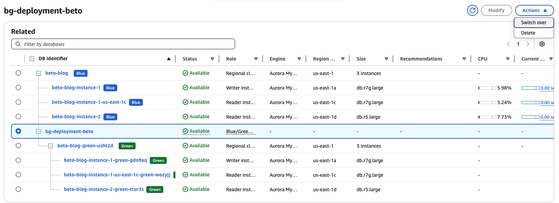Sort by DB identifier arrow
Image resolution: width=559 pixels, height=203 pixels.
[x=169, y=59]
